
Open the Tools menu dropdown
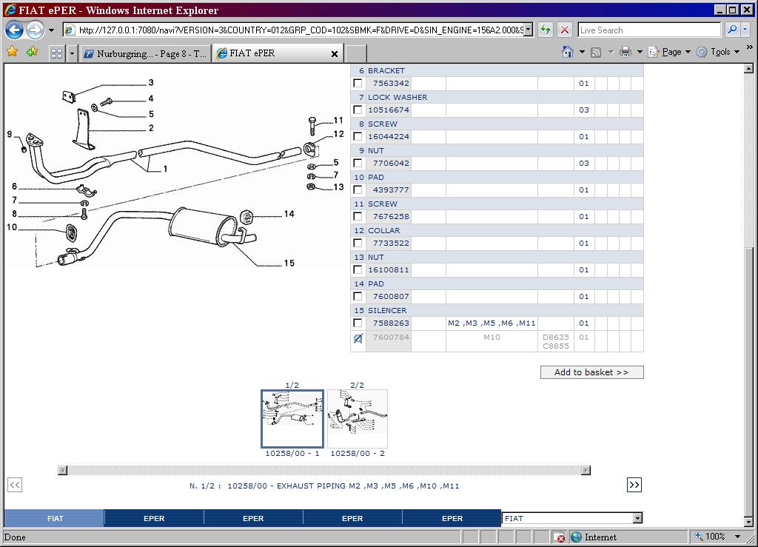718,52
